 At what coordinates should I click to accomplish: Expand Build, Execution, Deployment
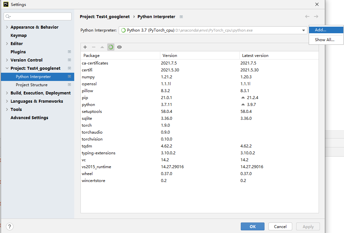coord(7,93)
